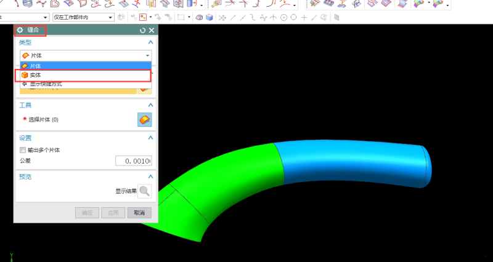Reset the 缝合 dialog with the refresh icon
The height and width of the screenshot is (262, 493).
(x=143, y=30)
